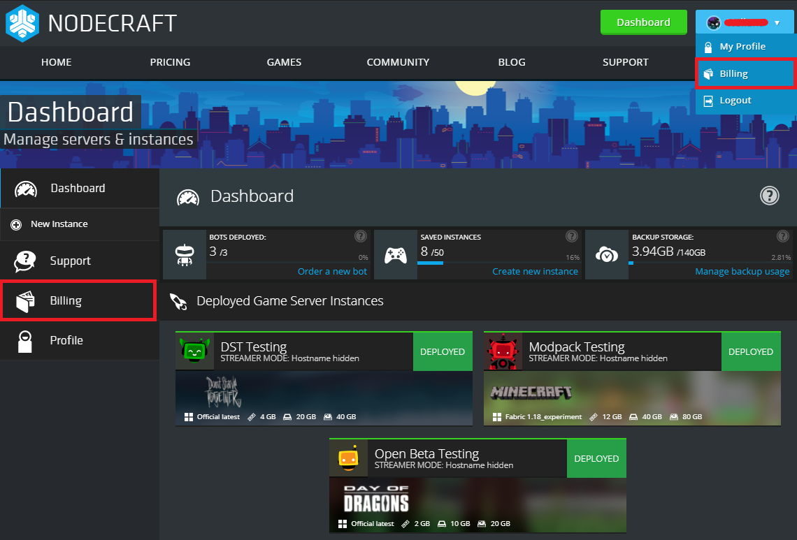Click the Bots Deployed robot icon
The image size is (797, 540).
pos(184,254)
